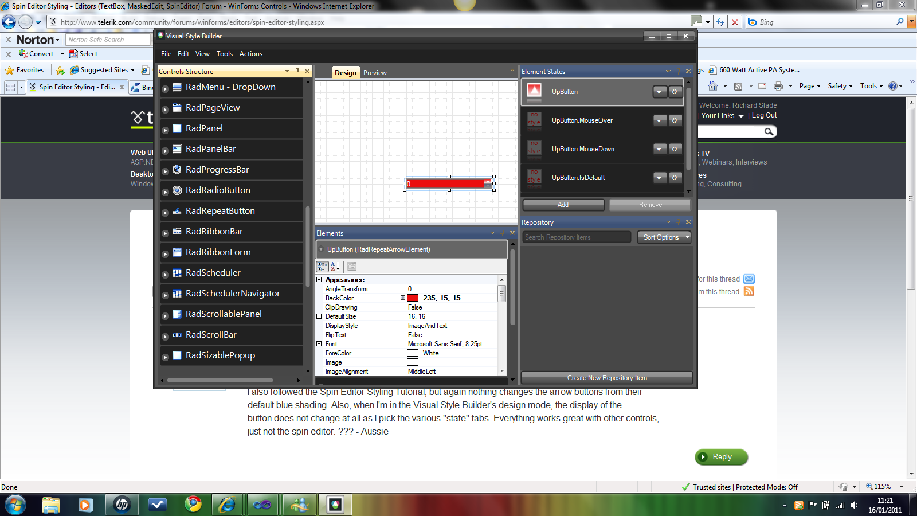
Task: Click the icon button beside UpButton state dropdown
Action: tap(675, 92)
